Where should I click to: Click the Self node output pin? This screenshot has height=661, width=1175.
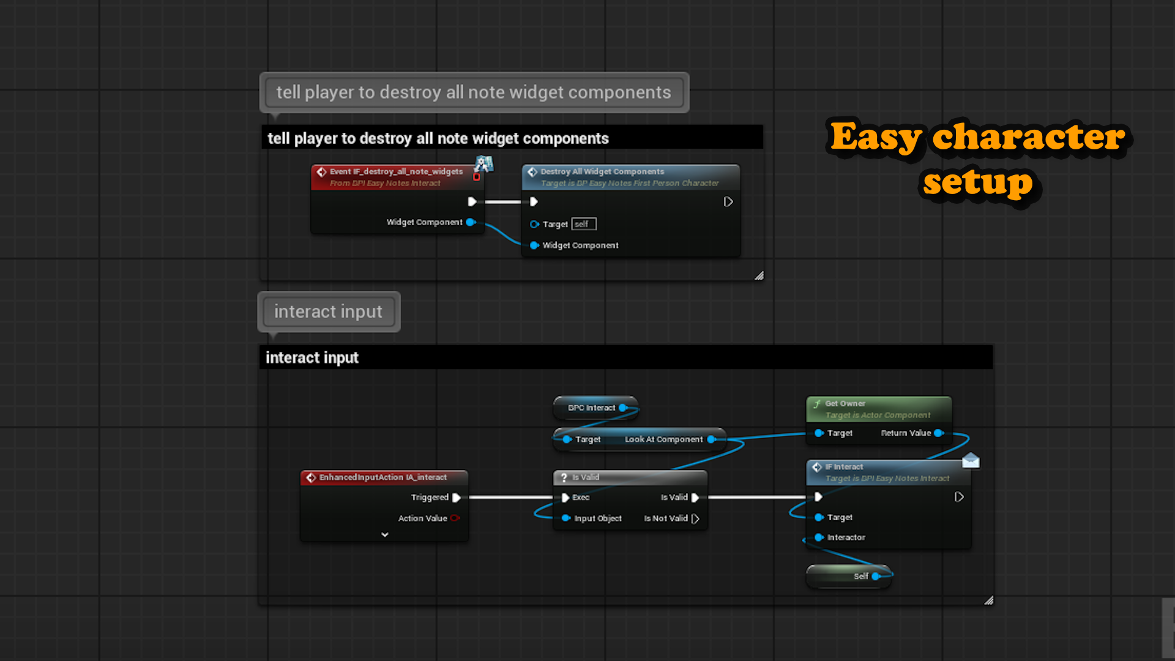[x=876, y=577]
